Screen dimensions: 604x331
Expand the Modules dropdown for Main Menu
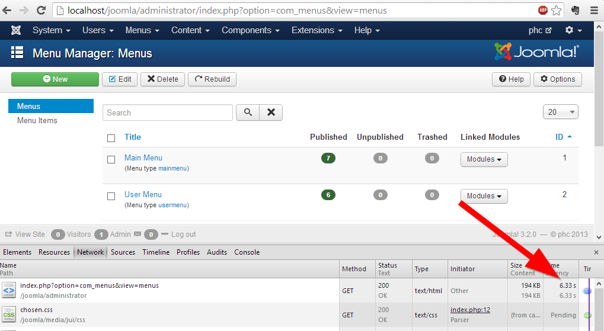point(484,159)
